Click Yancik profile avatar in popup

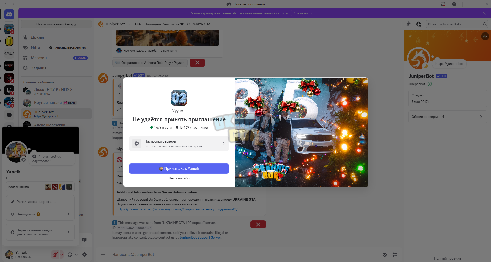(x=16, y=152)
